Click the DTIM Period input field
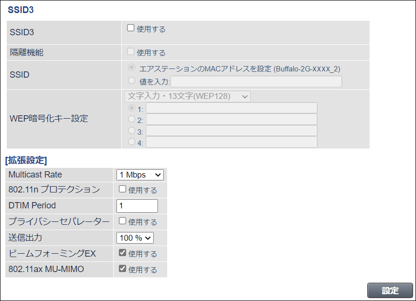The image size is (416, 301). click(137, 206)
